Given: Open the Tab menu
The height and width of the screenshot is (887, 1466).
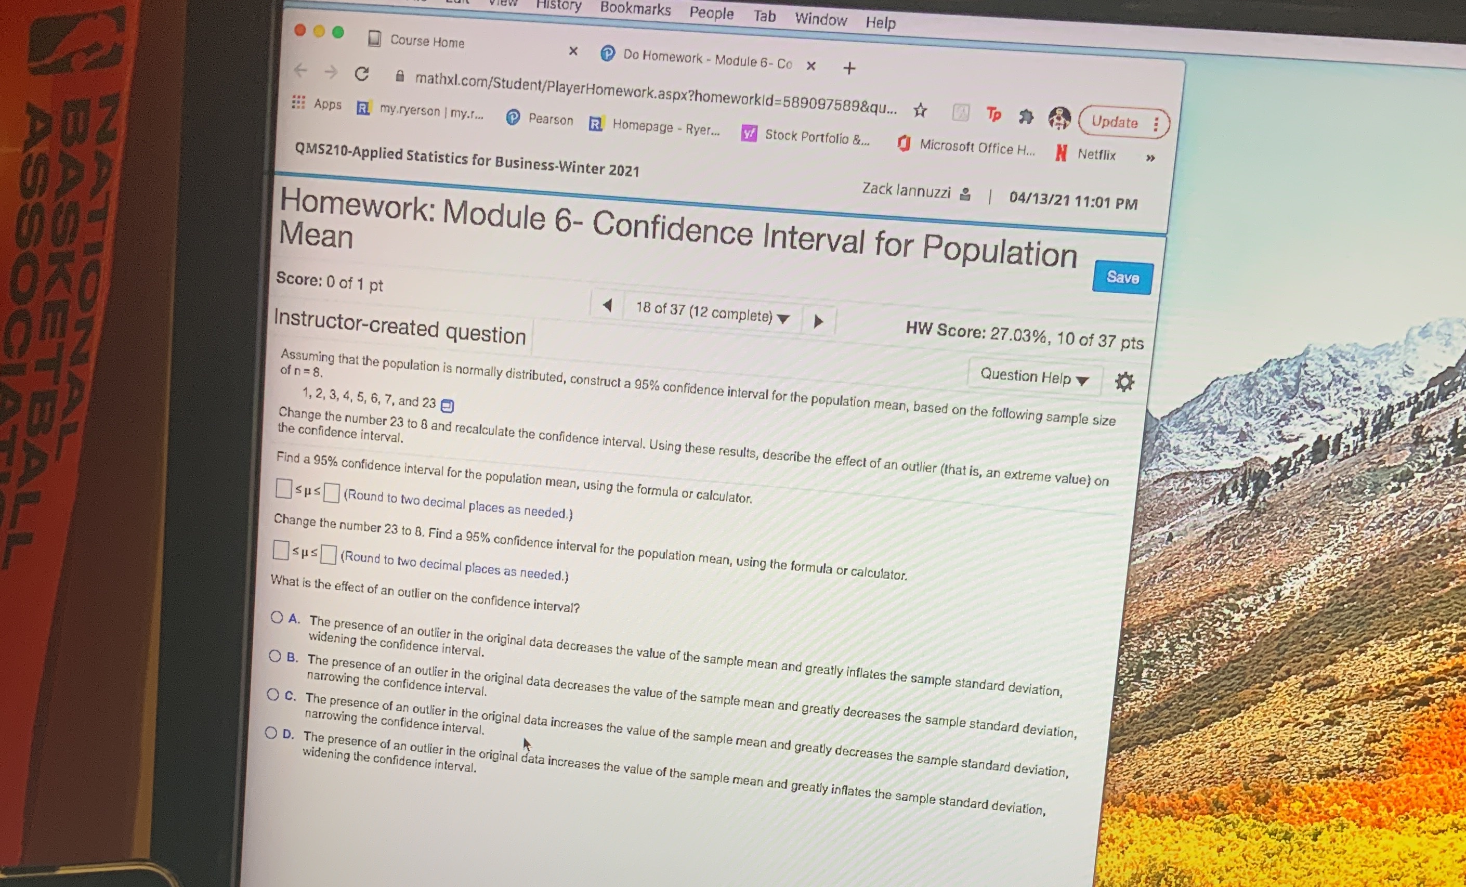Looking at the screenshot, I should [765, 16].
